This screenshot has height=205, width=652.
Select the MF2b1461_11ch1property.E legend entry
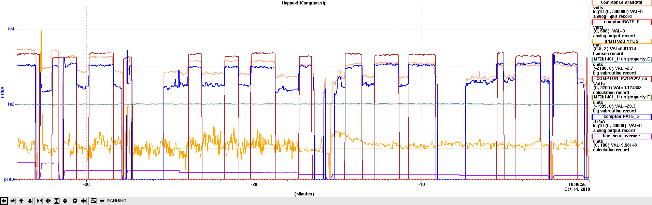[x=622, y=59]
